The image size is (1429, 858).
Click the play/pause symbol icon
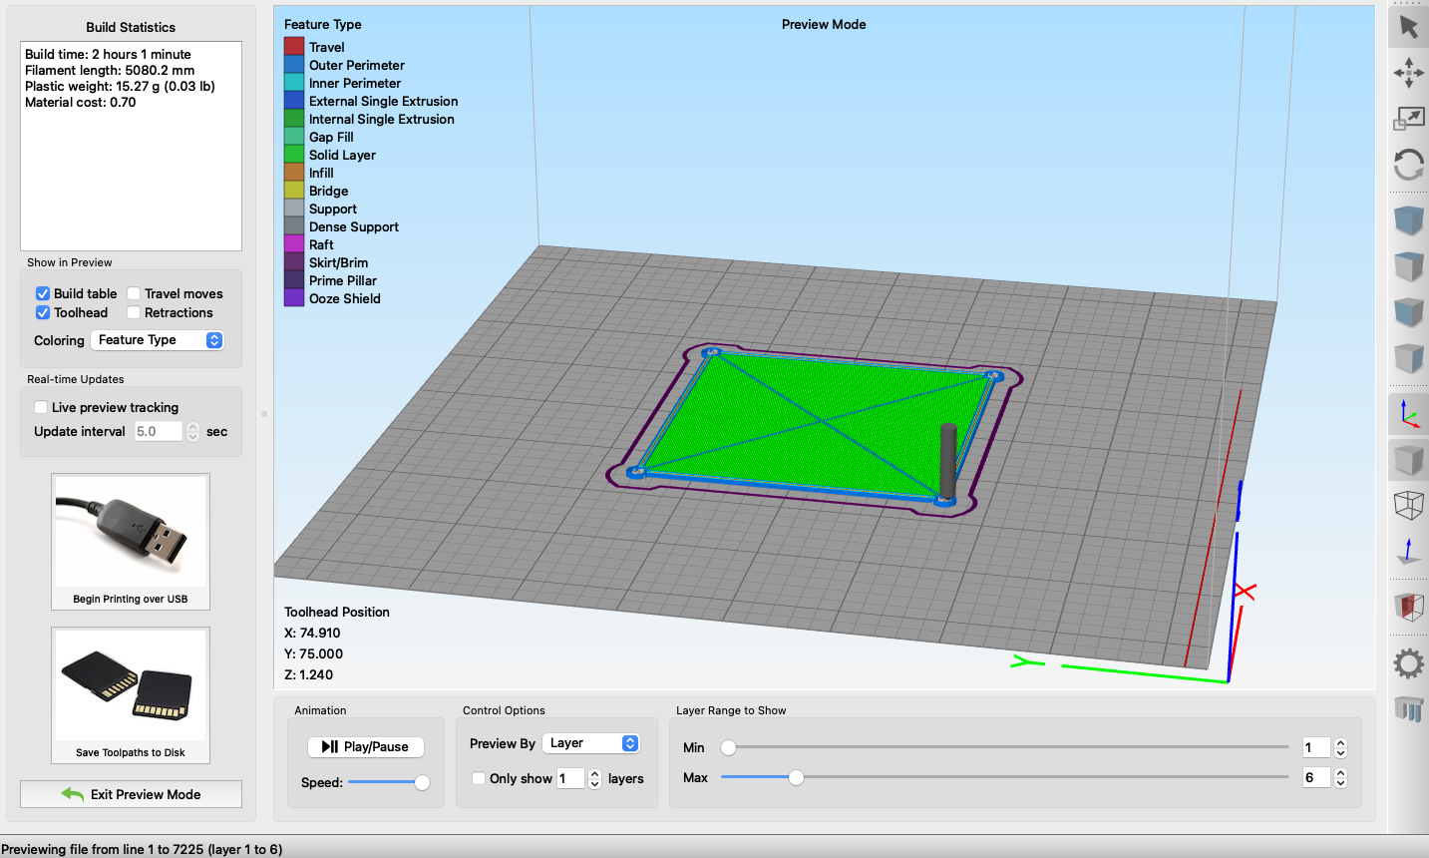pyautogui.click(x=329, y=746)
